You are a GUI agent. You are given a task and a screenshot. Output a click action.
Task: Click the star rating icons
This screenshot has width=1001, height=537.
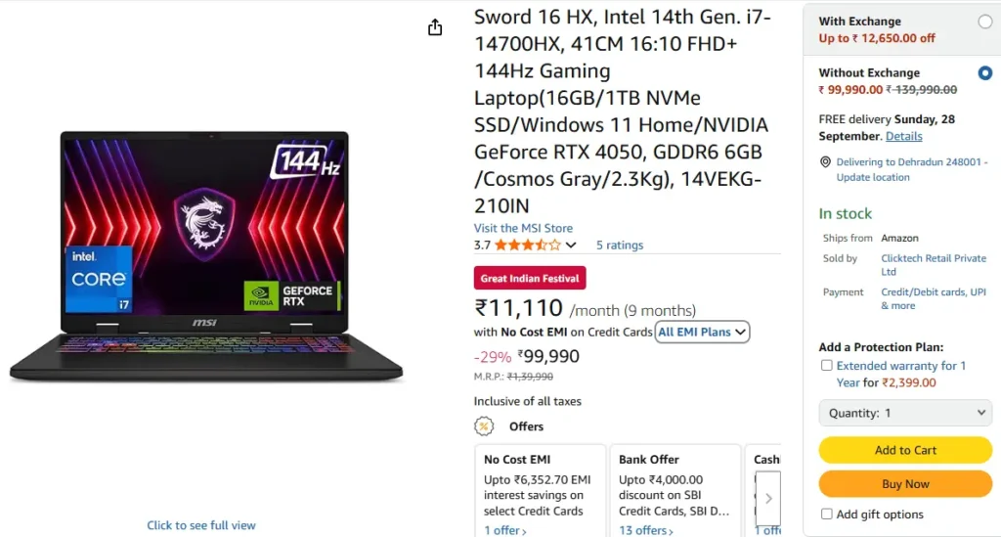[528, 246]
